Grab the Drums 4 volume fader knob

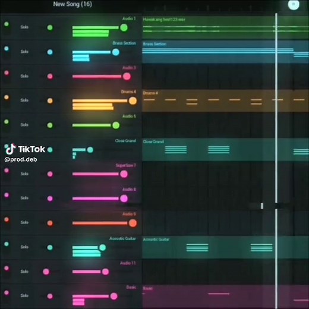click(x=133, y=101)
